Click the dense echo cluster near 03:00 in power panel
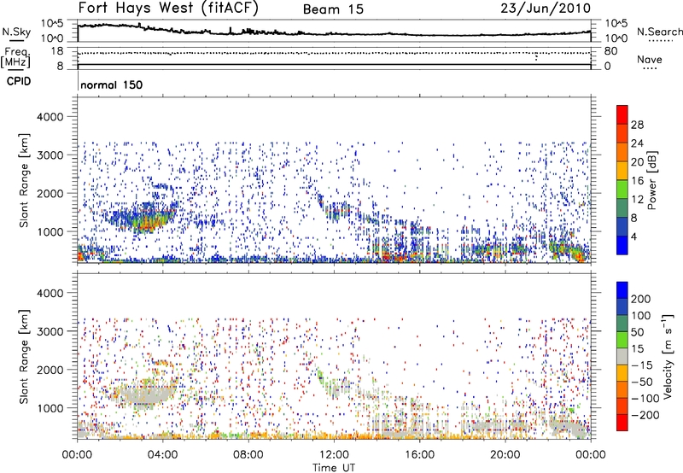The width and height of the screenshot is (683, 473). (143, 218)
